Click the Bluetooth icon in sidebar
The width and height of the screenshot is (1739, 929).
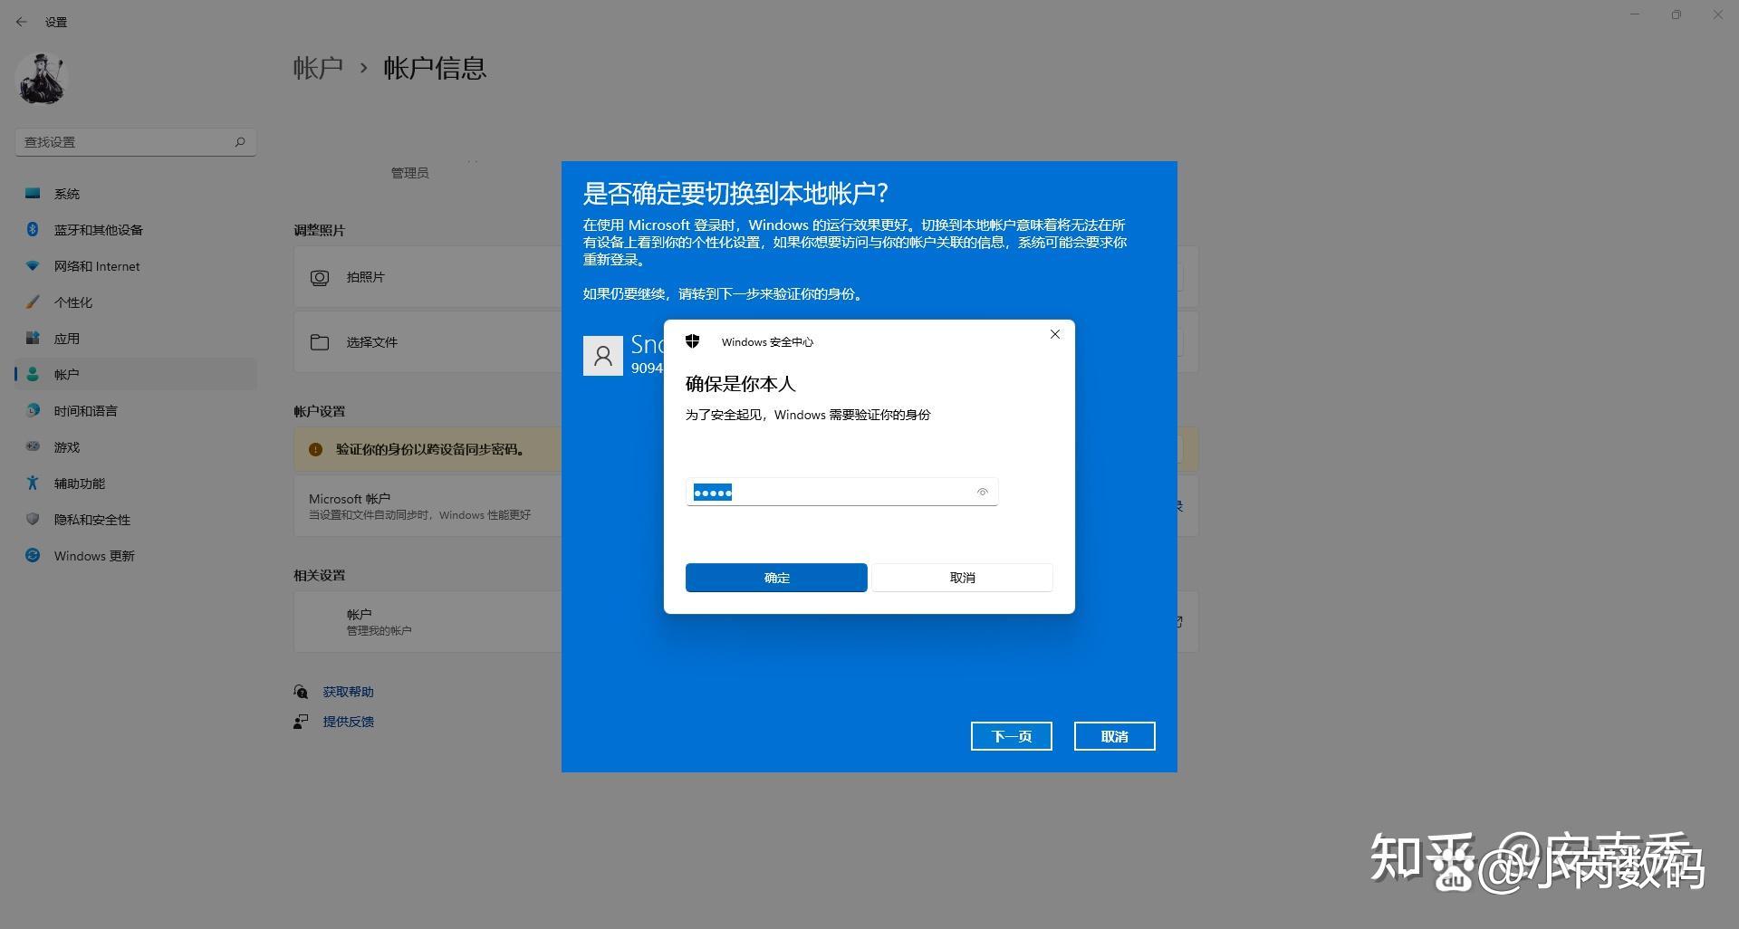33,229
